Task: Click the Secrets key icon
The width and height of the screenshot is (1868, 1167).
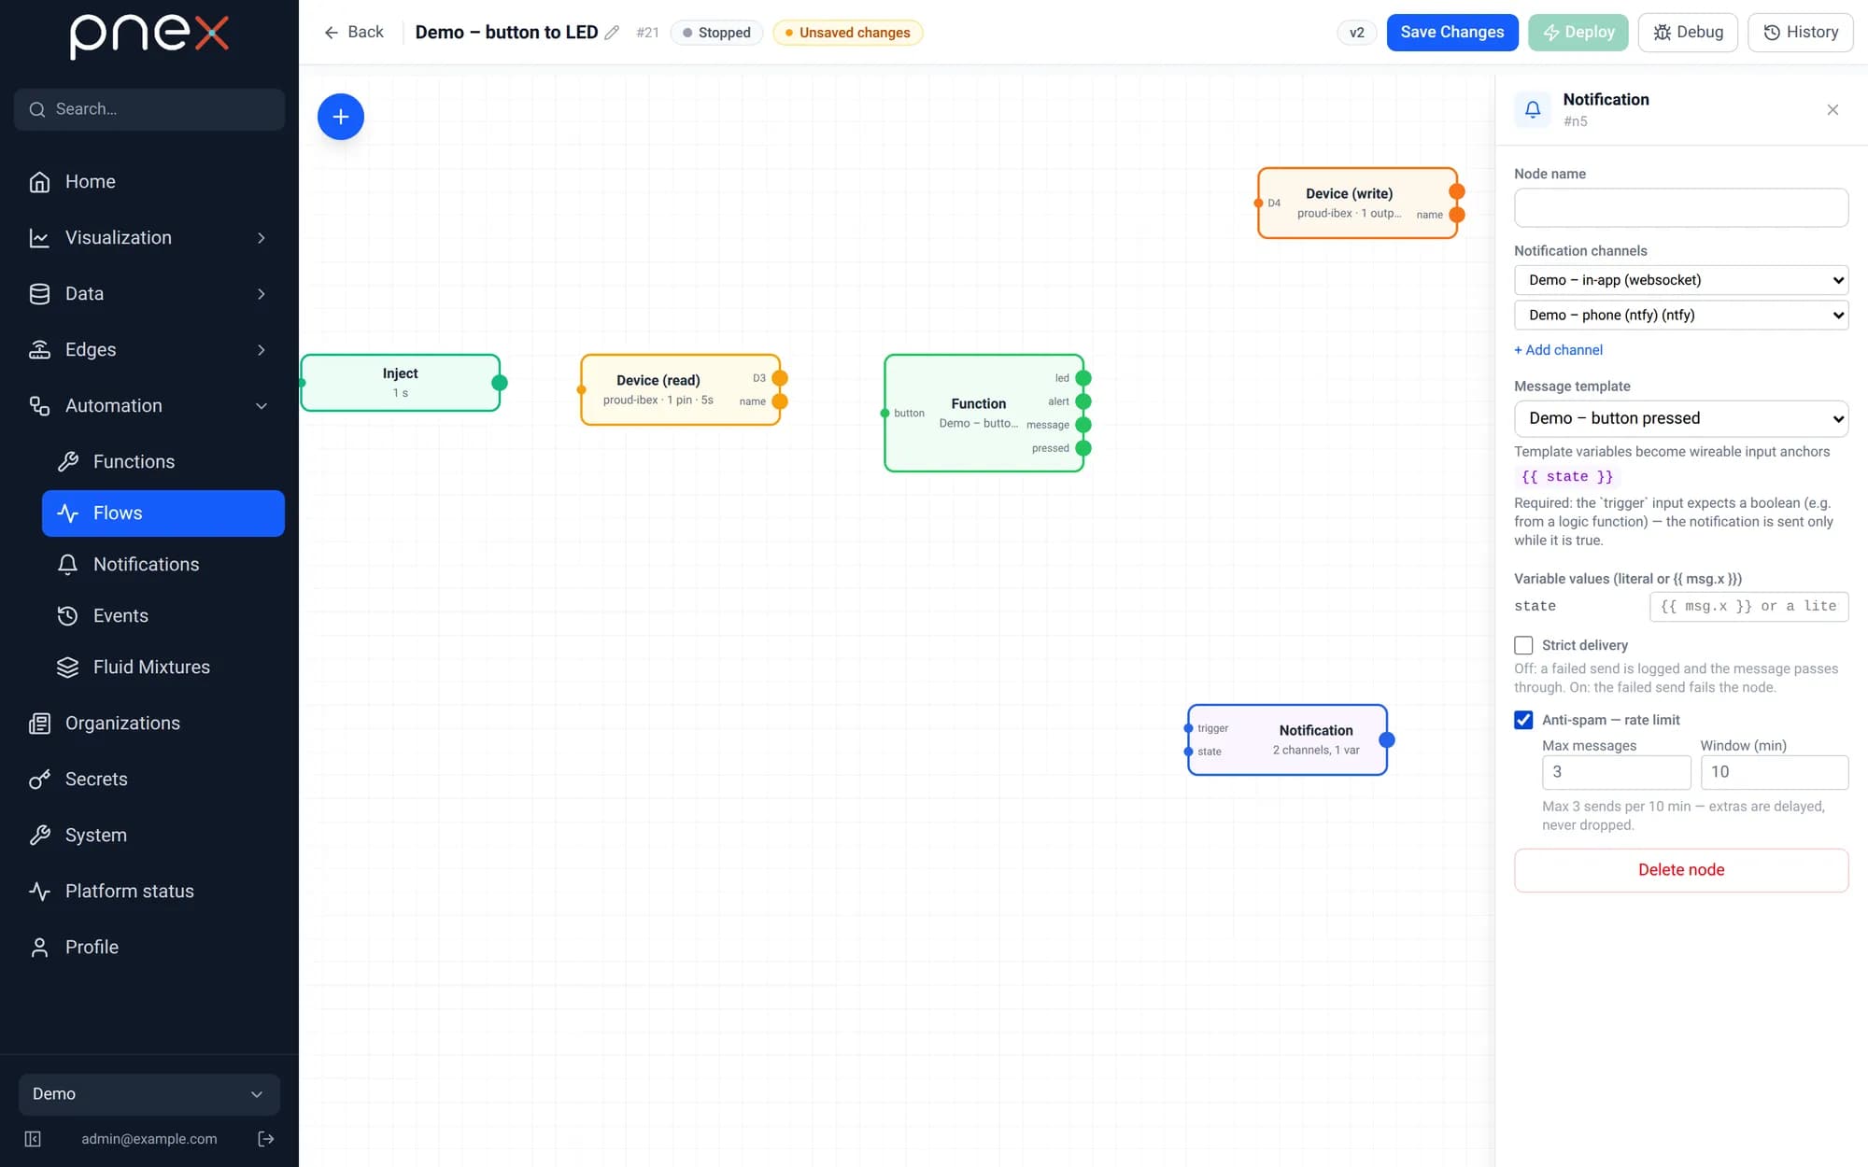Action: tap(39, 780)
